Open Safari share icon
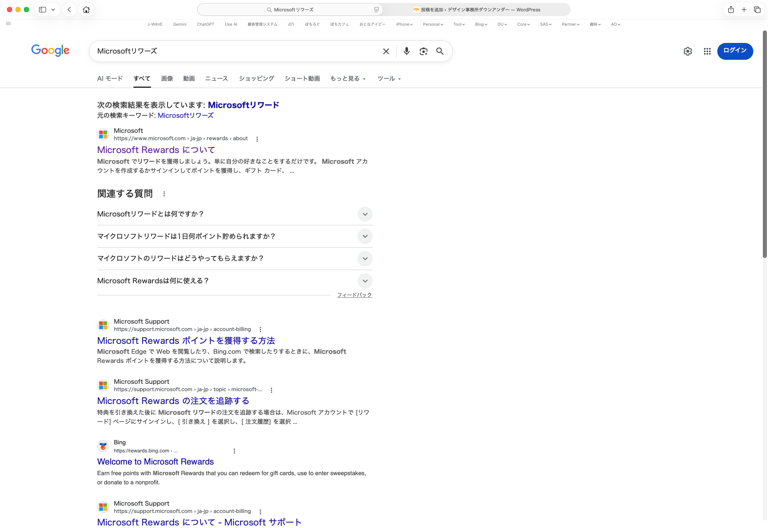Image resolution: width=768 pixels, height=528 pixels. (x=731, y=10)
